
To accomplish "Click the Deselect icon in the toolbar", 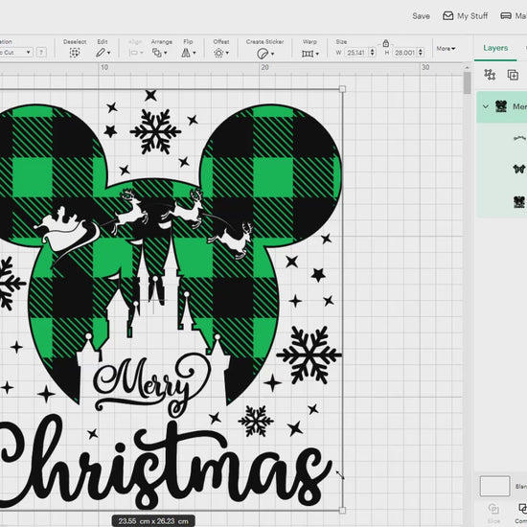I will (x=75, y=53).
